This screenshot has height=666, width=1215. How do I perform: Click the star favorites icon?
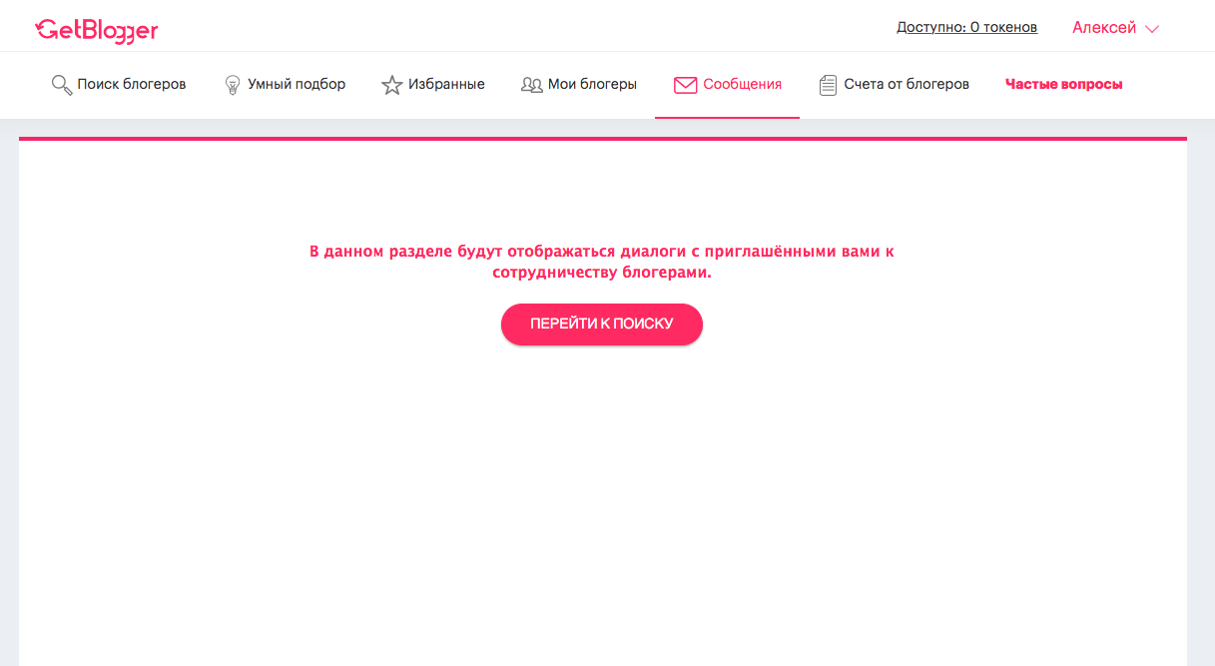pos(391,85)
